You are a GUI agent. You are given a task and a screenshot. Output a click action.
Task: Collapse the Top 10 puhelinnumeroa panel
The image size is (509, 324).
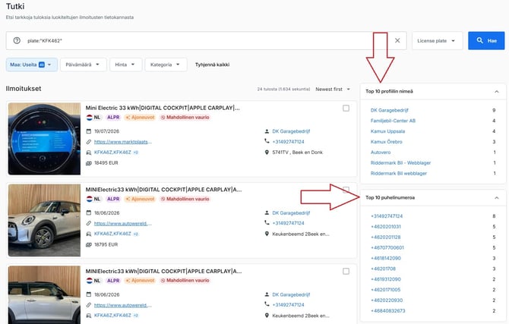click(x=496, y=197)
